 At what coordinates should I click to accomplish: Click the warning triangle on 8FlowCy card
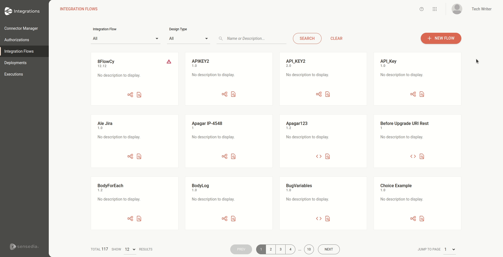(169, 62)
